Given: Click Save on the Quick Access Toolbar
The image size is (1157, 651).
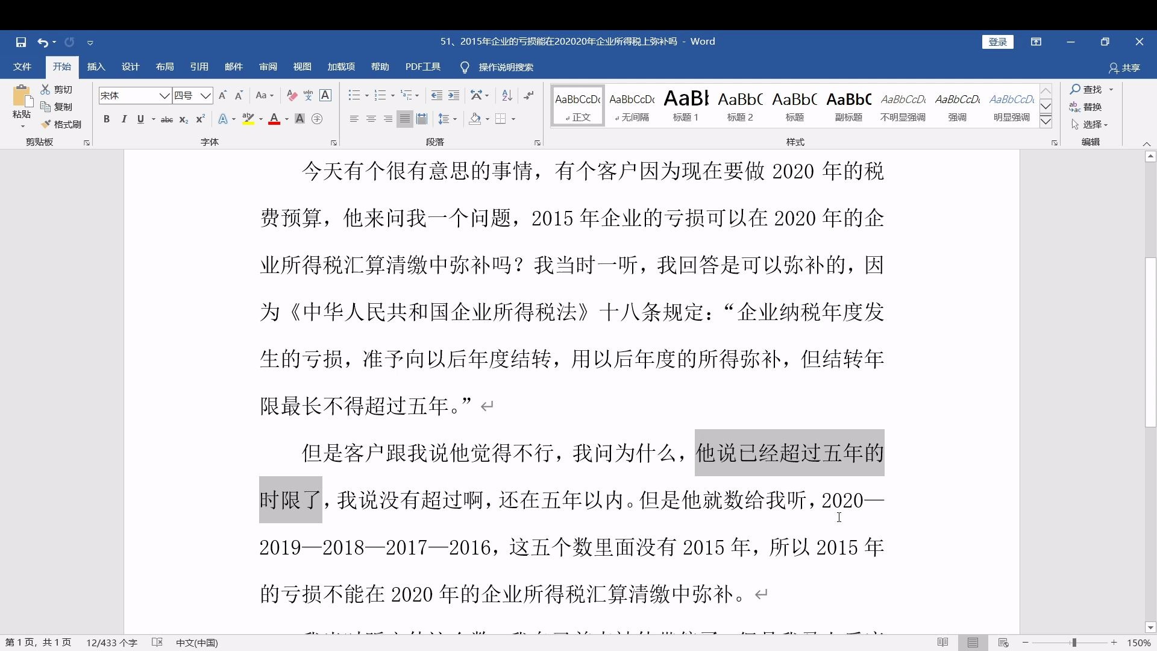Looking at the screenshot, I should (21, 42).
